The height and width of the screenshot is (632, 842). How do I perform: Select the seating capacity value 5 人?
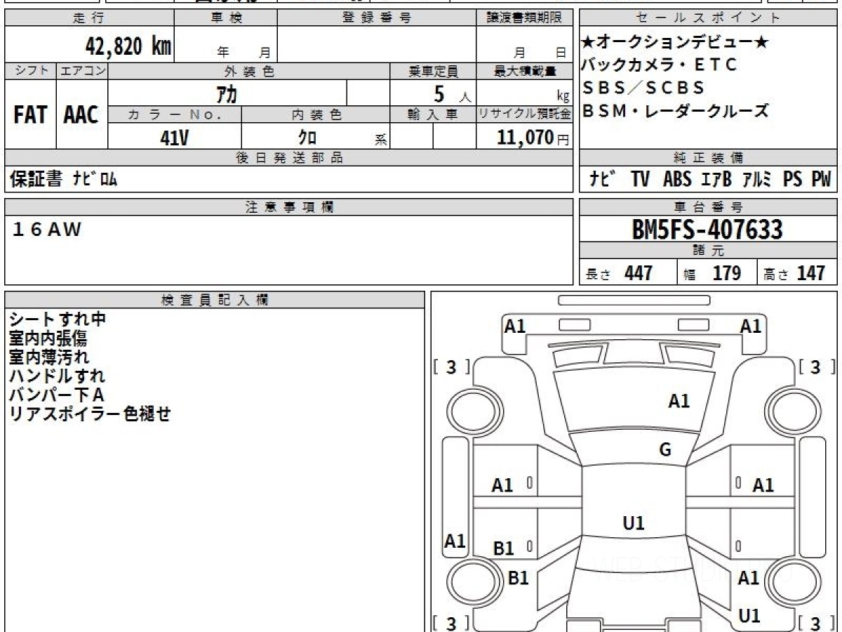click(453, 93)
